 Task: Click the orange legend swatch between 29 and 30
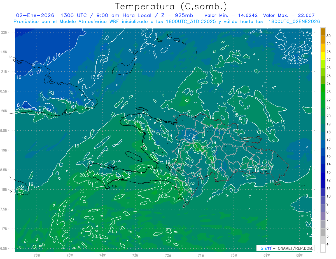323,40
